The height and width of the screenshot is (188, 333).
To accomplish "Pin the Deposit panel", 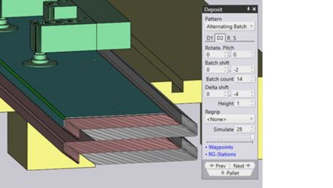I will click(249, 9).
